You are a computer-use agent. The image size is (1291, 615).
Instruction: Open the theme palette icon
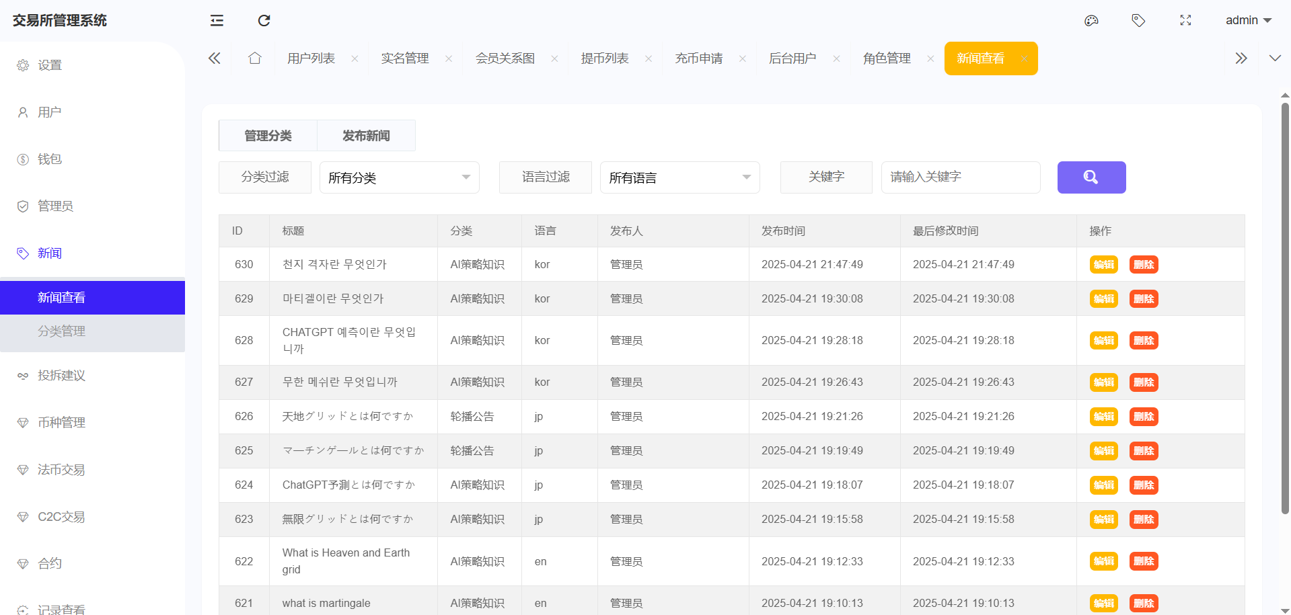pyautogui.click(x=1091, y=20)
